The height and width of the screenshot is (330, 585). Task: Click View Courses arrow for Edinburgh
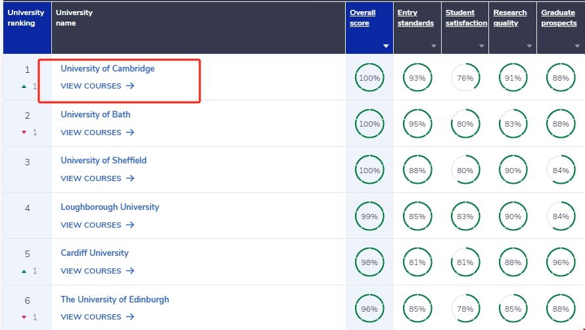pyautogui.click(x=130, y=317)
